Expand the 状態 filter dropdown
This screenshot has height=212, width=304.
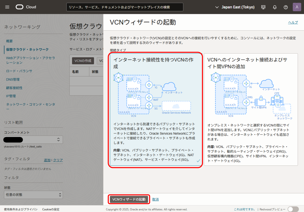pos(33,195)
